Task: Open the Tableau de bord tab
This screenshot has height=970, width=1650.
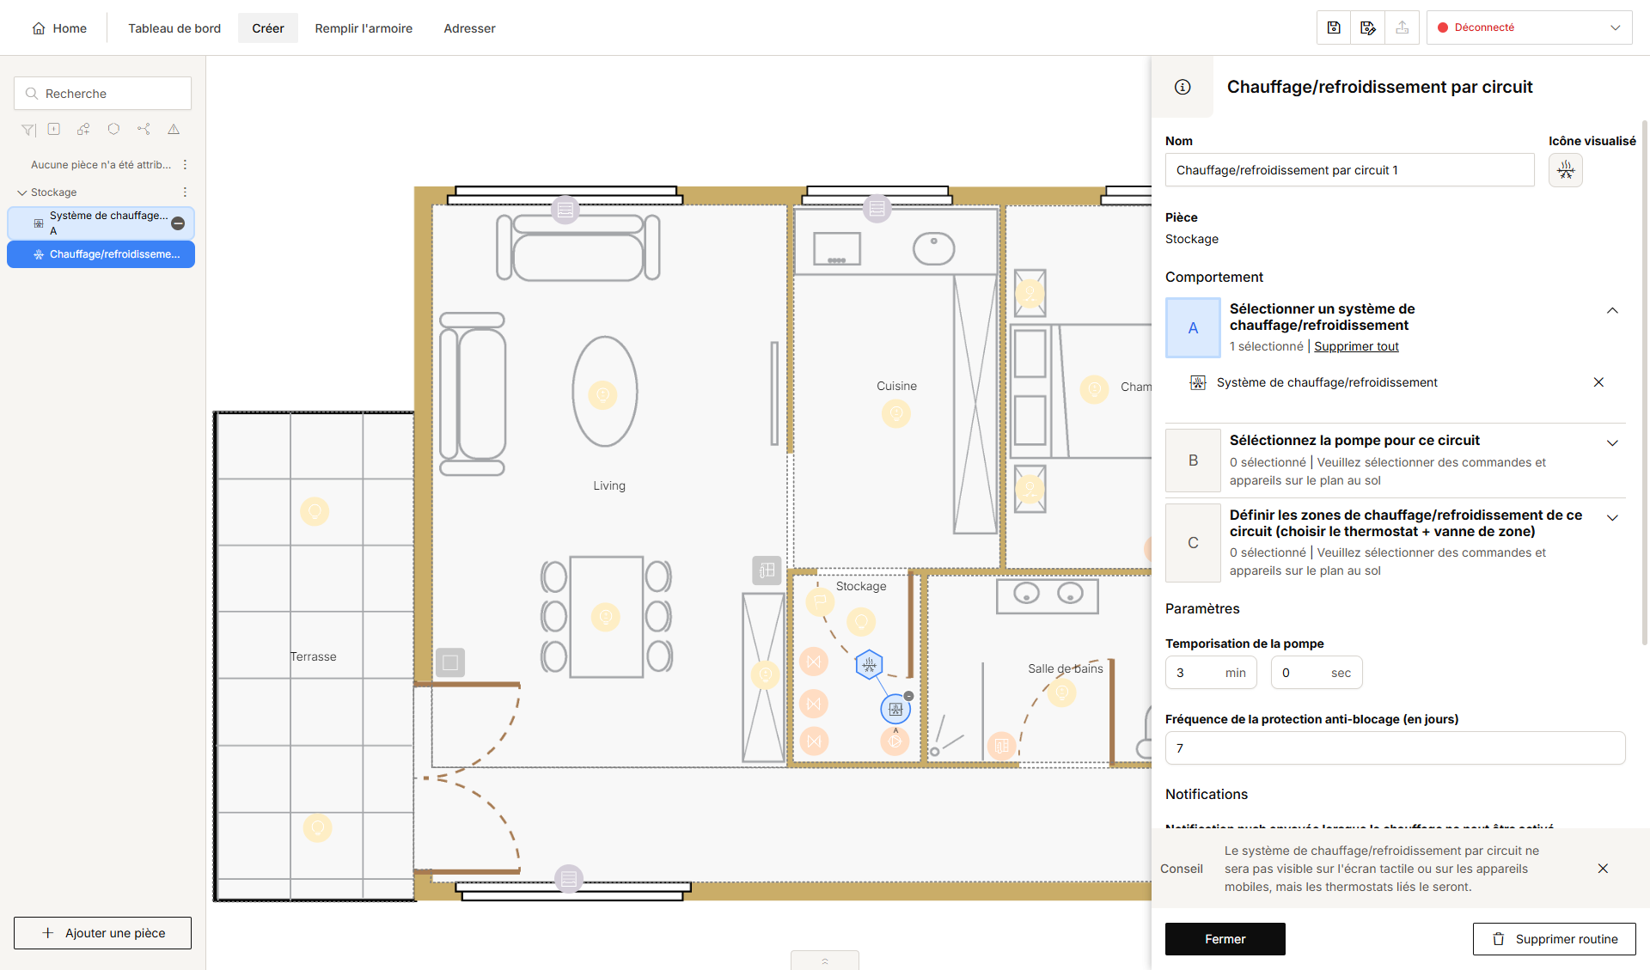Action: (174, 28)
